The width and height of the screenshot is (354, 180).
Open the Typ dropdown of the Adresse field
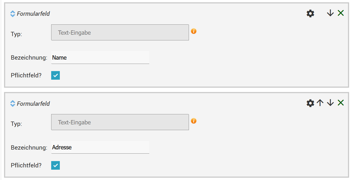pyautogui.click(x=120, y=122)
